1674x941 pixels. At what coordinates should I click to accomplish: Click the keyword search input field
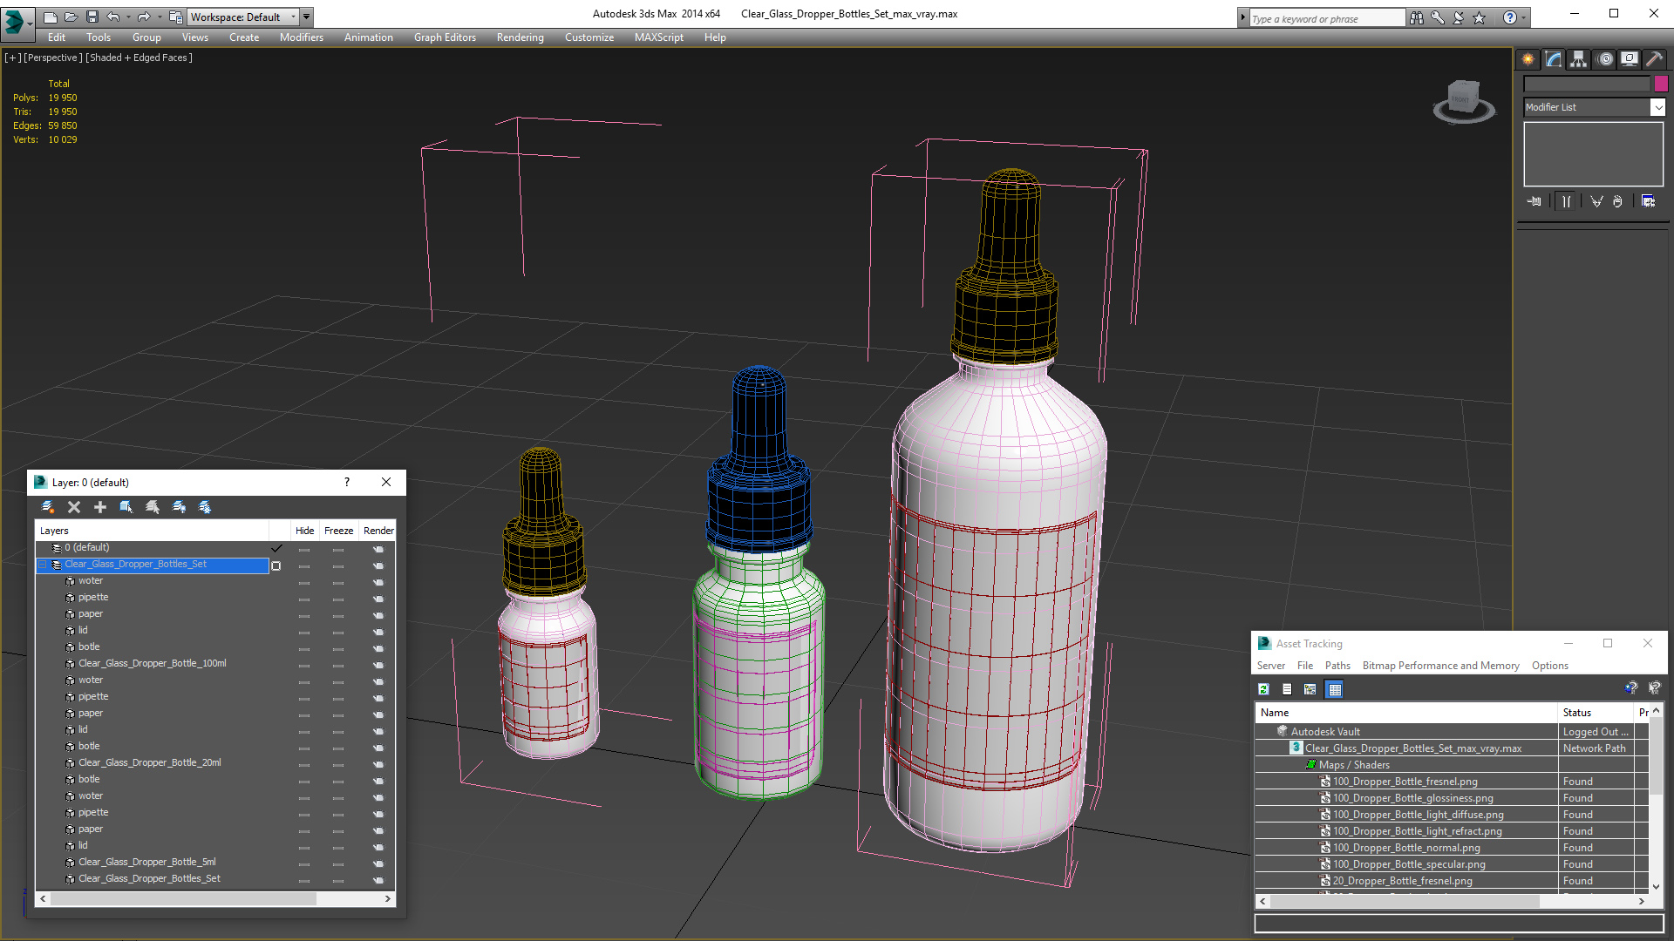(x=1325, y=18)
